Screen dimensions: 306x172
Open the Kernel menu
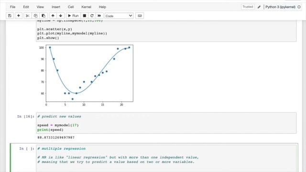click(86, 7)
